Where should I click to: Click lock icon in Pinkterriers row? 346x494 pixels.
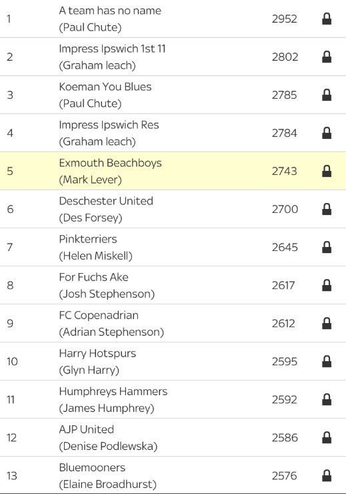tap(327, 247)
